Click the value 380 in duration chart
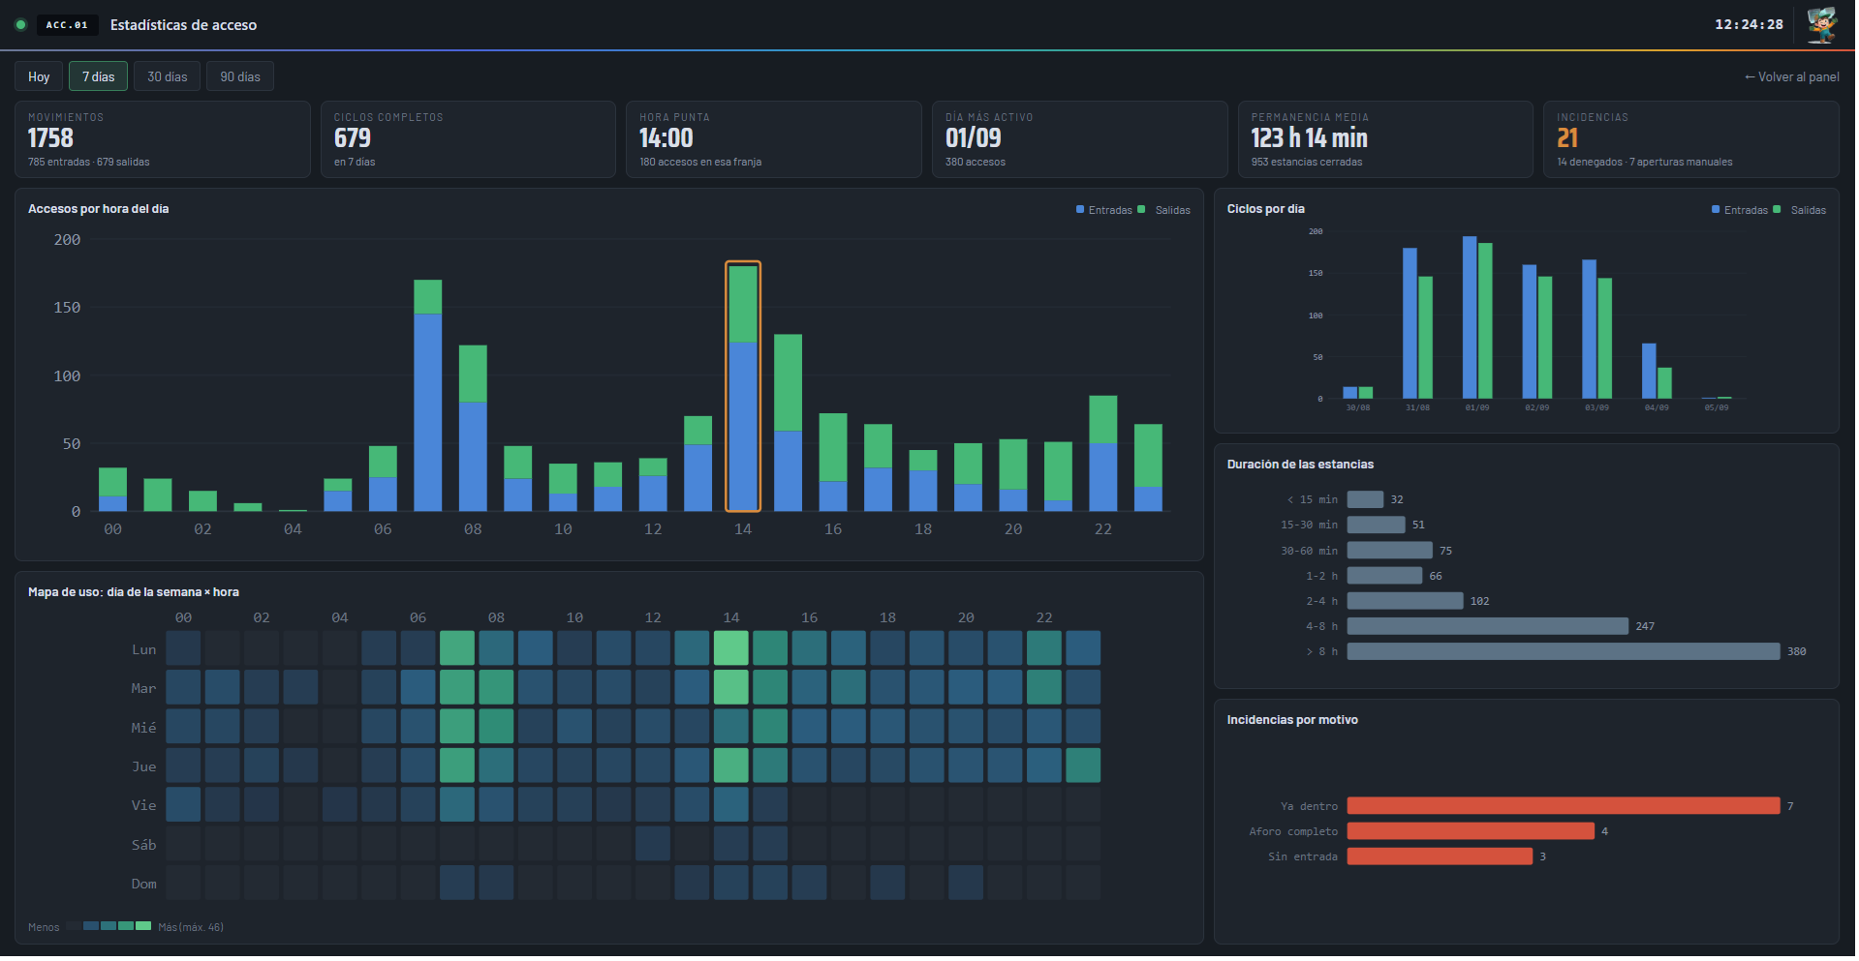Viewport: 1859px width, 961px height. [x=1796, y=652]
